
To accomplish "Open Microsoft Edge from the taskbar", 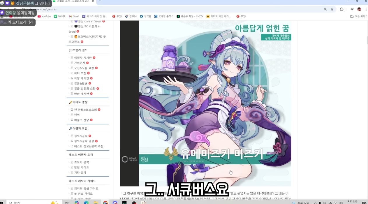I will [86, 203].
